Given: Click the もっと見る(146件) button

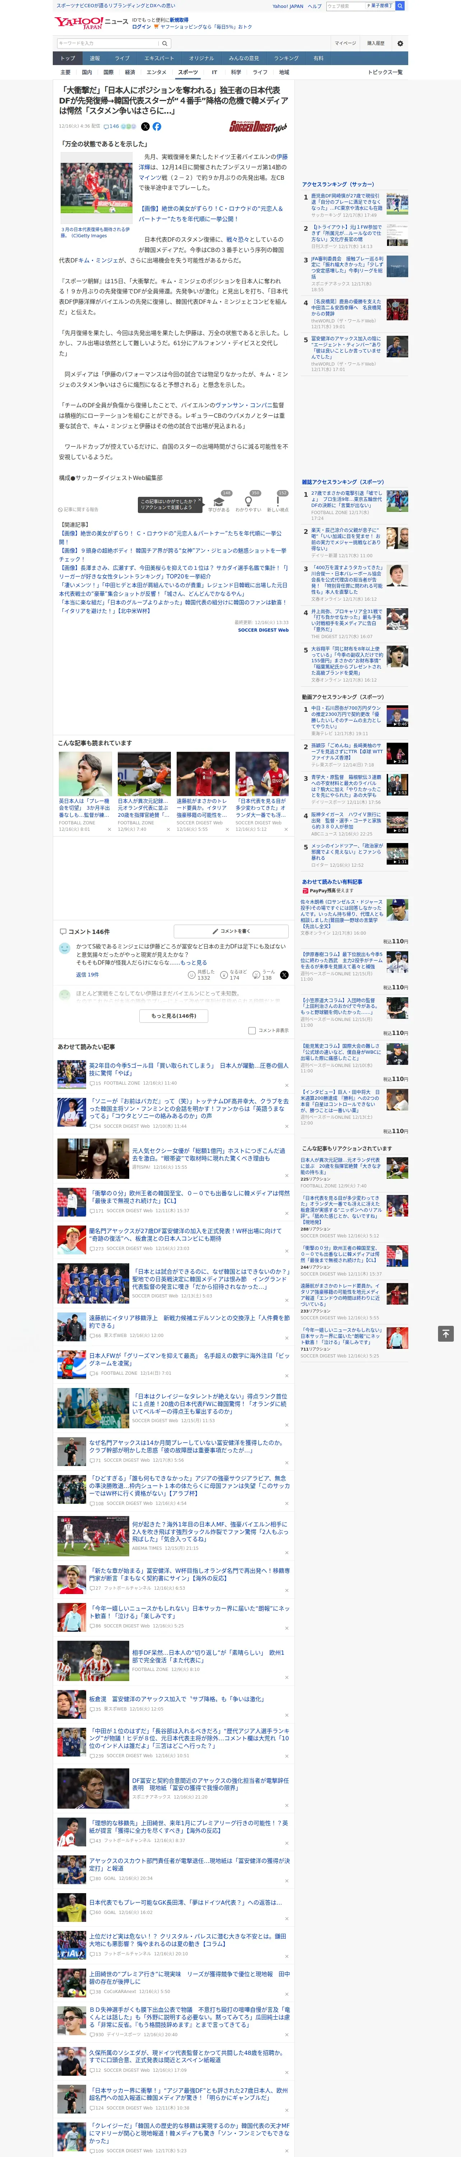Looking at the screenshot, I should [174, 1016].
